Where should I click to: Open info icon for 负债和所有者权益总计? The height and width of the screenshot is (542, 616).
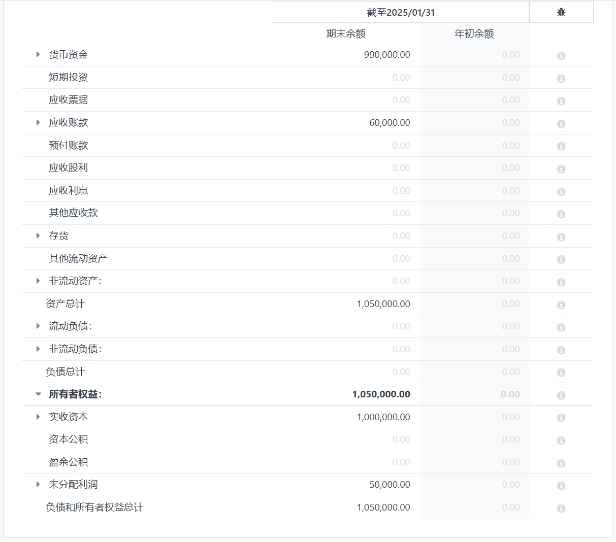click(x=561, y=509)
